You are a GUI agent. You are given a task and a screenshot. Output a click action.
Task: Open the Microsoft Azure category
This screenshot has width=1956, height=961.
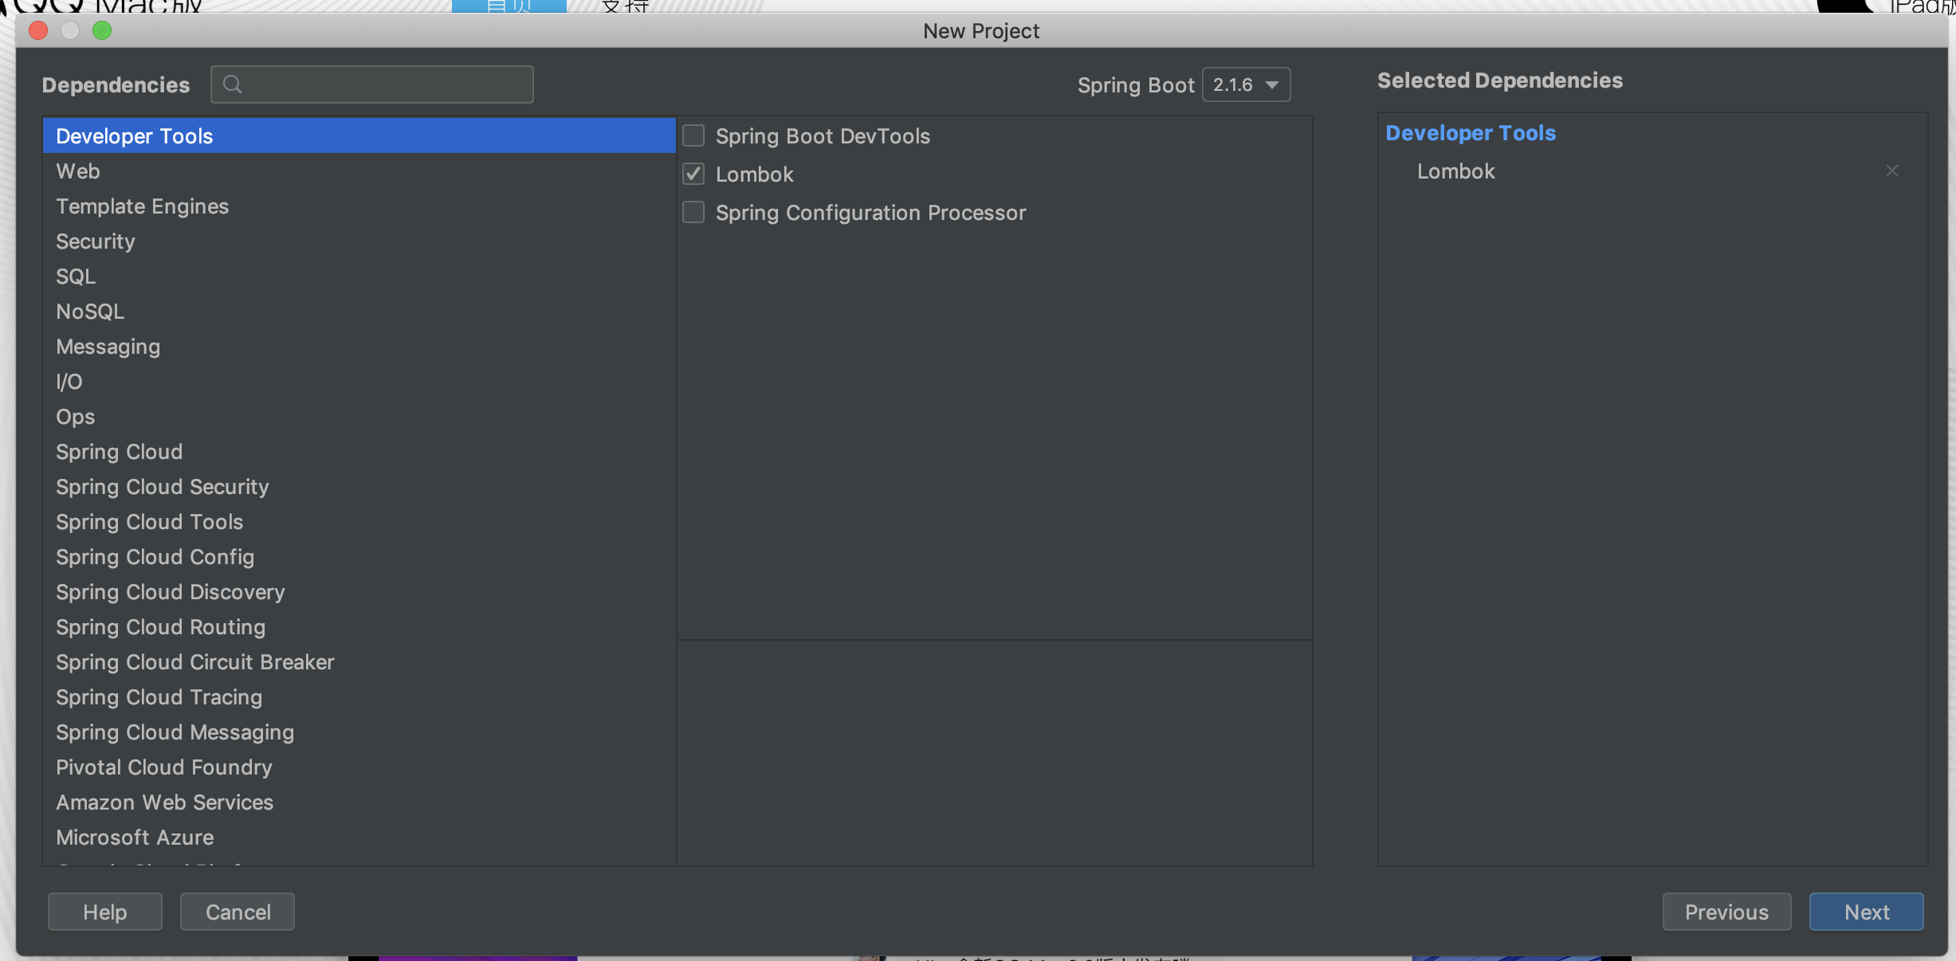pos(359,837)
